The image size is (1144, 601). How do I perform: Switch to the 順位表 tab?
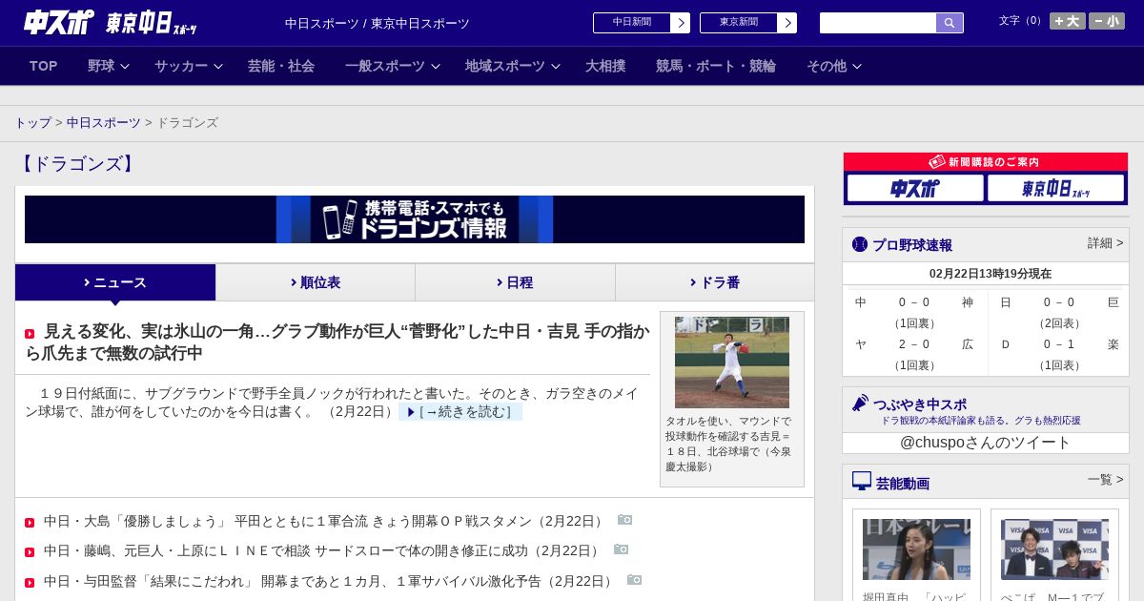[316, 282]
